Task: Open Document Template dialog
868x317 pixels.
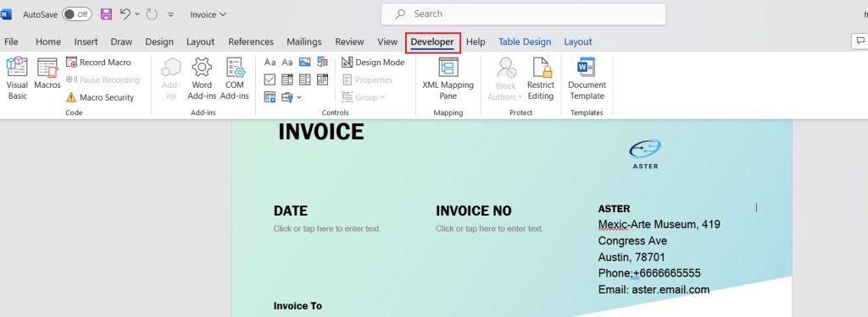Action: point(587,79)
